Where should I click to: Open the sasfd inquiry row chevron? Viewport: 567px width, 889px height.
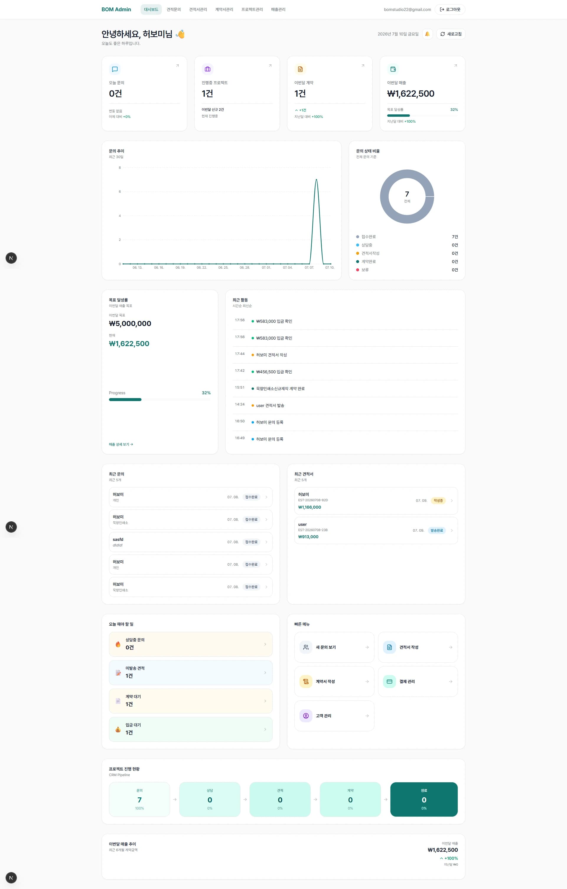pyautogui.click(x=266, y=542)
